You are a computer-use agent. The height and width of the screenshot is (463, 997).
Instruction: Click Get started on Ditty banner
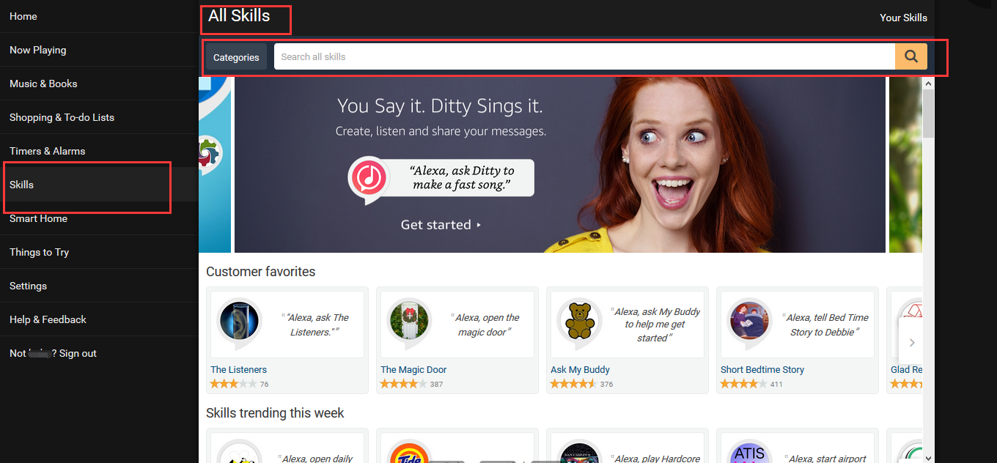[x=441, y=225]
